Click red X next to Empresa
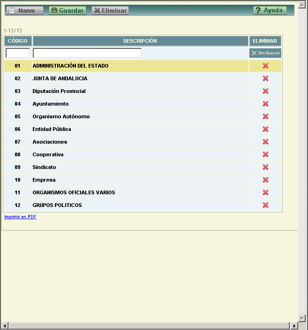308x330 pixels. click(x=265, y=180)
